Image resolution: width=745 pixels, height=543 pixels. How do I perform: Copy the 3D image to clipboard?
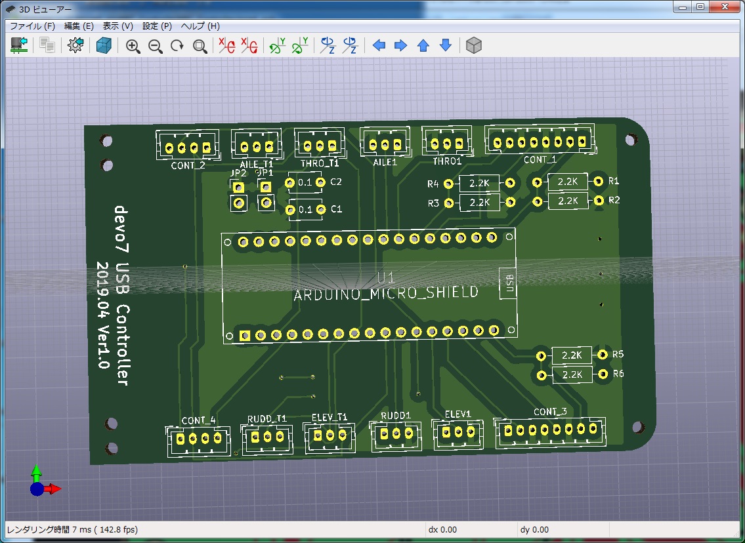pos(47,45)
